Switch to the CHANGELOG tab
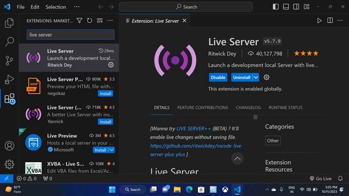This screenshot has height=196, width=349. (x=248, y=108)
